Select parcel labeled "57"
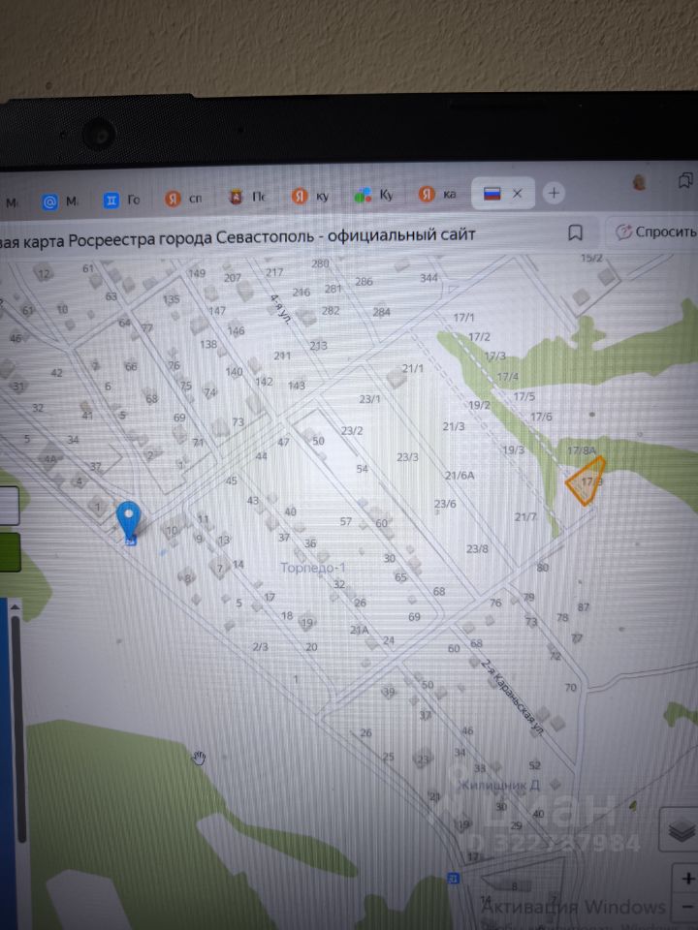Image resolution: width=698 pixels, height=930 pixels. point(346,521)
